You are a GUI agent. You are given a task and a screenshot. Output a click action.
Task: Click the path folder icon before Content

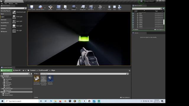[28, 70]
